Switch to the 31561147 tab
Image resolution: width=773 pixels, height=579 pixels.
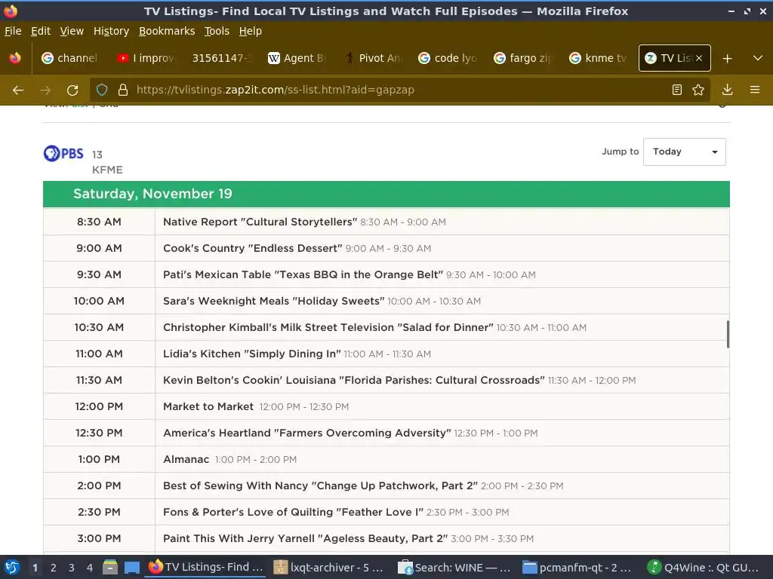click(221, 58)
